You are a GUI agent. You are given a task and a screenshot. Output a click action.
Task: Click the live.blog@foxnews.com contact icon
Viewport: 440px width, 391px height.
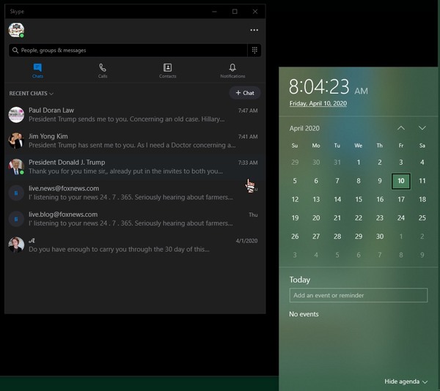click(16, 219)
